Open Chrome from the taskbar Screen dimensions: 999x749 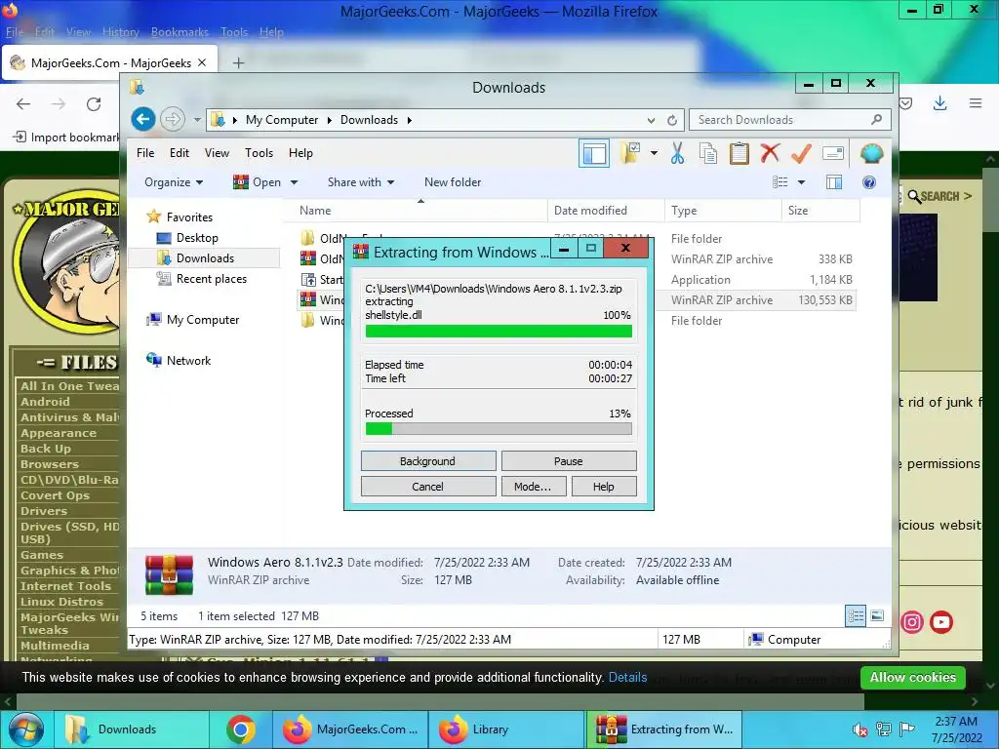pos(240,729)
